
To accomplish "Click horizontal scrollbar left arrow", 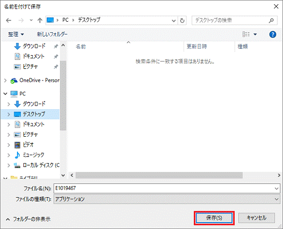I will pos(72,175).
